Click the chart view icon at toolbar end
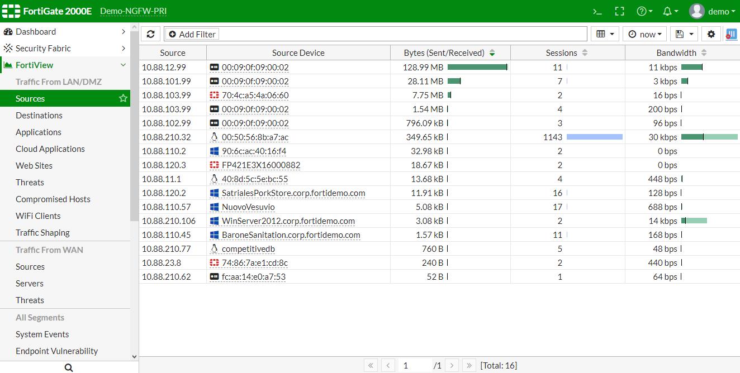Image resolution: width=740 pixels, height=373 pixels. [731, 34]
